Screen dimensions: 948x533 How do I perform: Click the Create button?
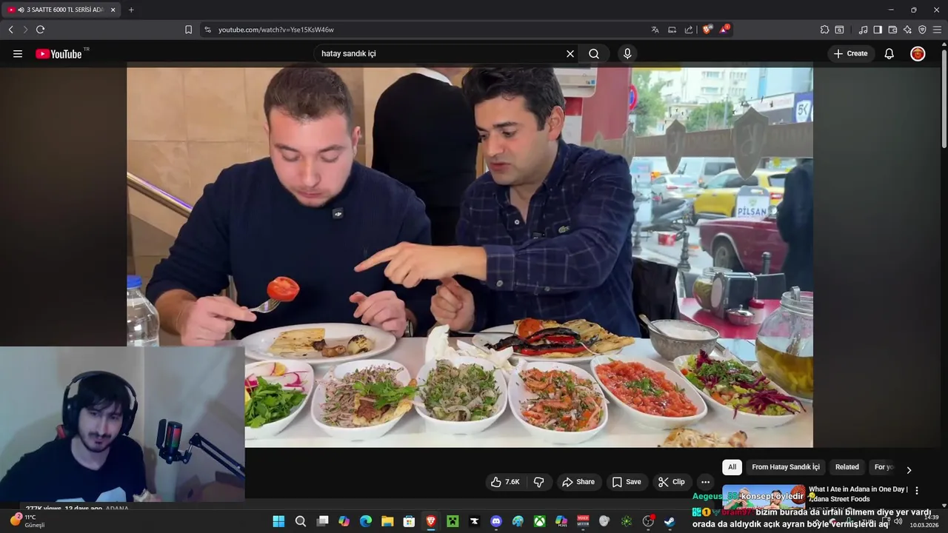click(851, 53)
